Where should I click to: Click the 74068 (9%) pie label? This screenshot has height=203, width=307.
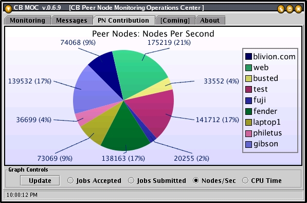pyautogui.click(x=78, y=43)
